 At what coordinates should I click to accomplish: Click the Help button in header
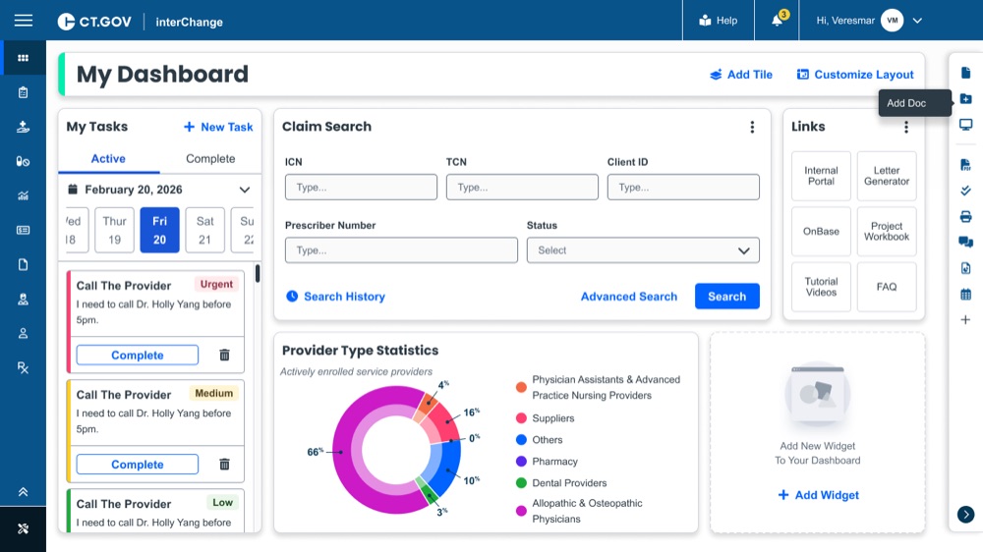click(719, 21)
